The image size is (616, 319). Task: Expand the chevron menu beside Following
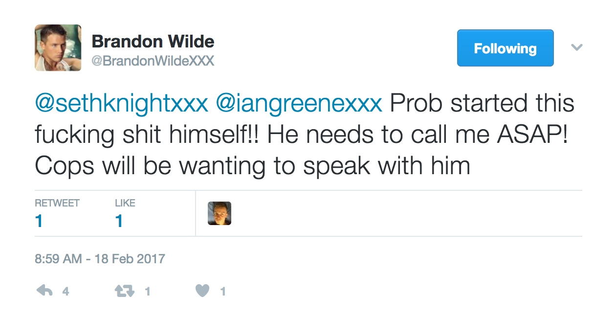coord(577,47)
